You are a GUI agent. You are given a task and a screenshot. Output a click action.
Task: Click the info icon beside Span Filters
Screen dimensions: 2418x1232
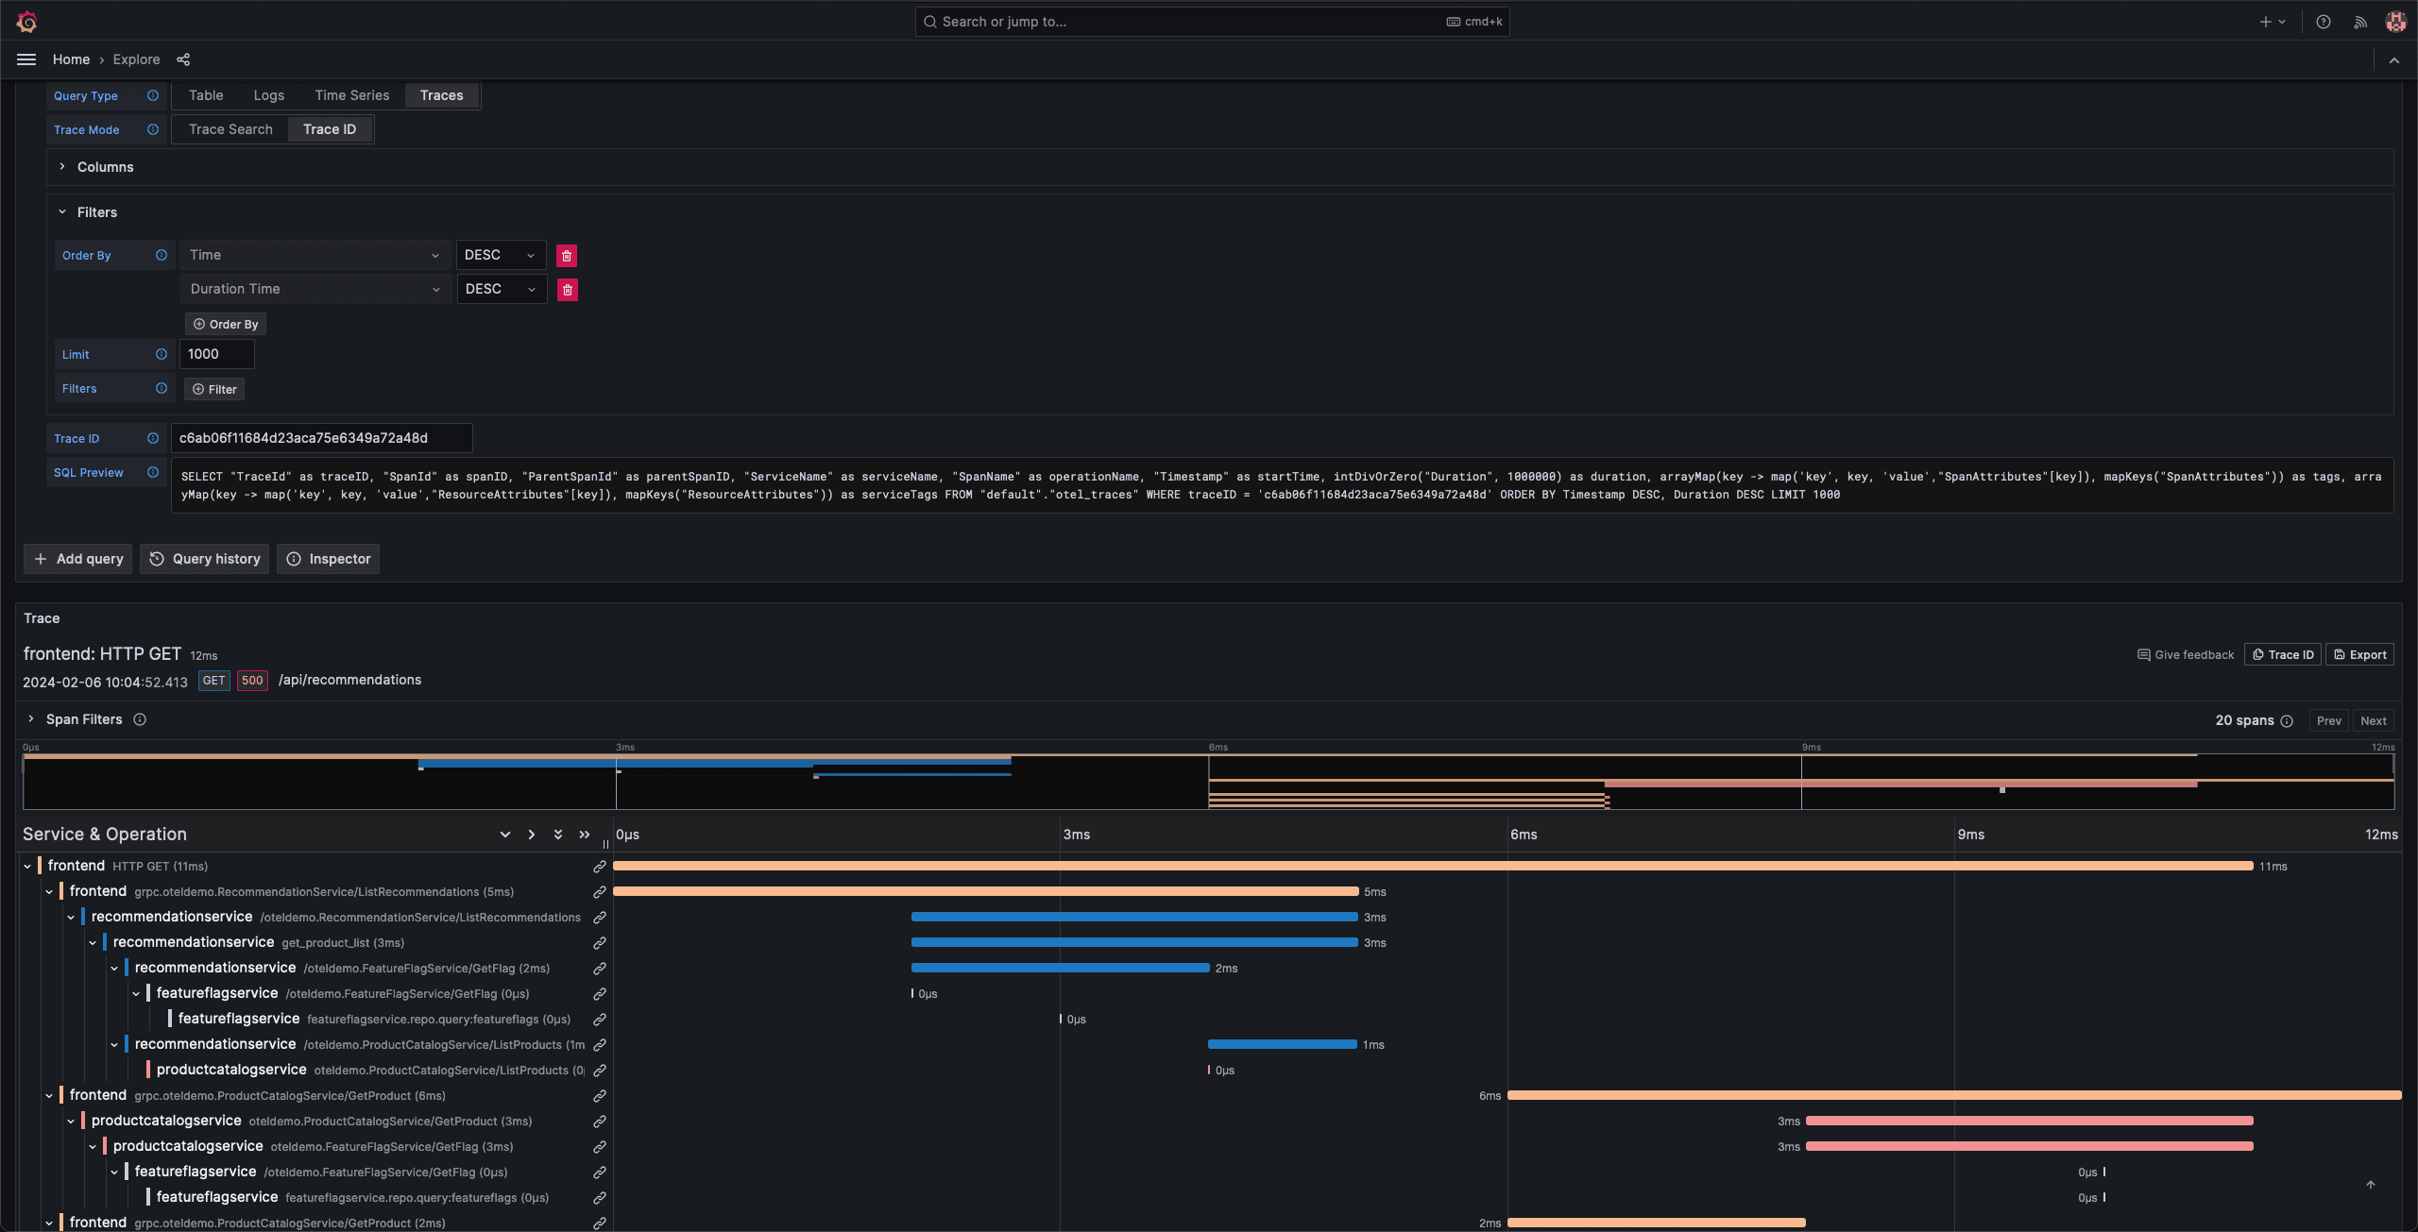tap(140, 719)
